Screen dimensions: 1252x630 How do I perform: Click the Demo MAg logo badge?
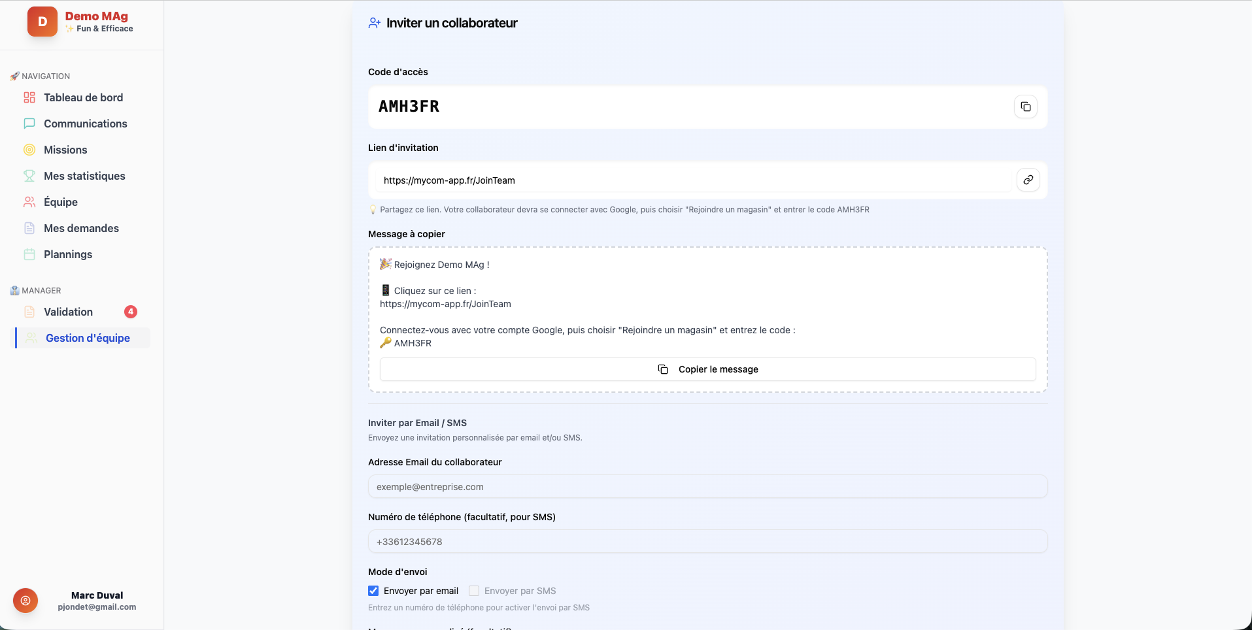point(41,21)
